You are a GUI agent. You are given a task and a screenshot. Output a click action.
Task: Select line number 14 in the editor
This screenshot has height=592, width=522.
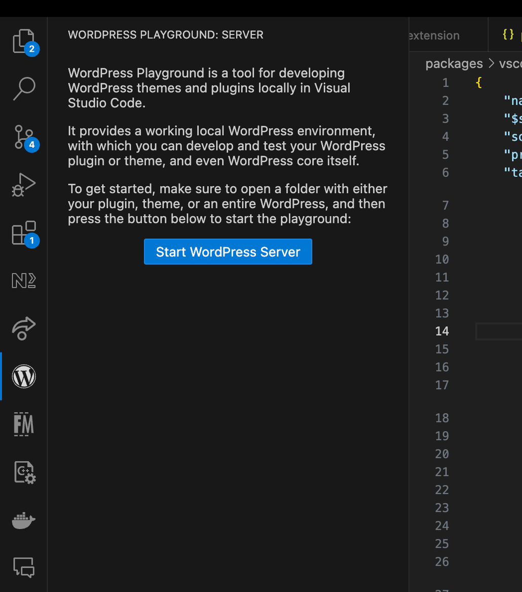click(441, 331)
